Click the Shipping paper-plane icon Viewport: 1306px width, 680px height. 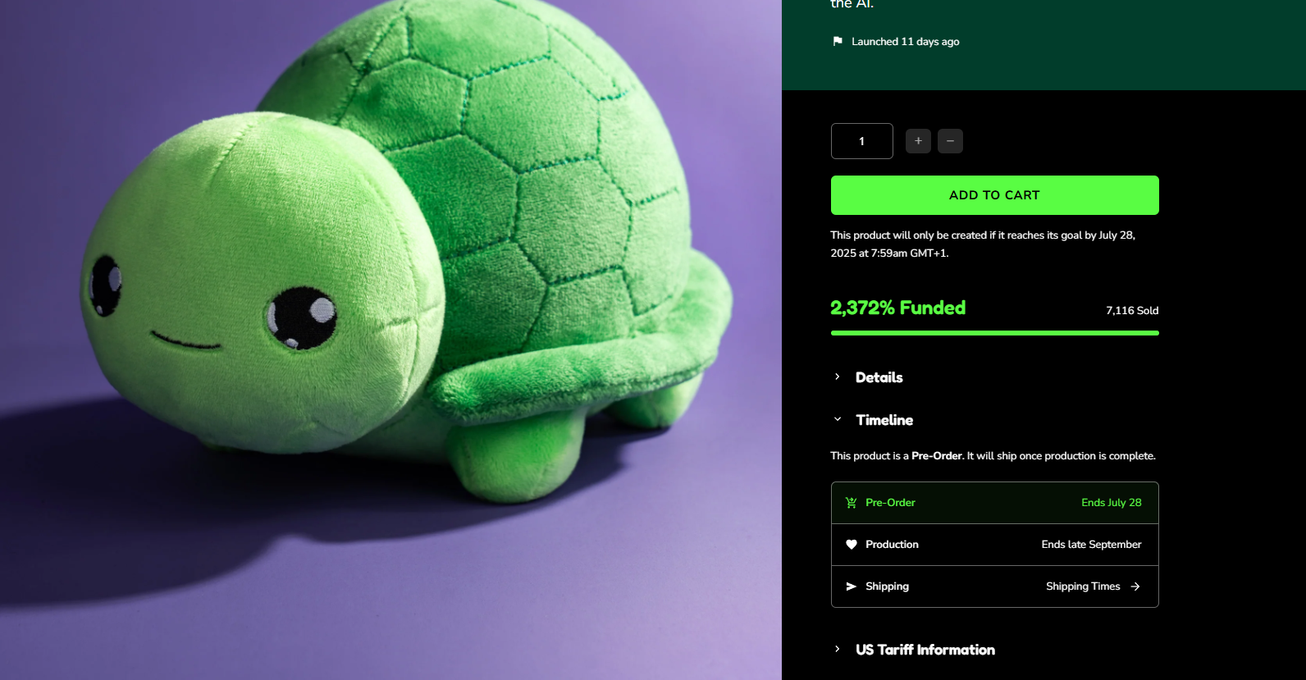[x=852, y=586]
